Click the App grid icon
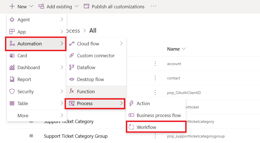This screenshot has height=143, width=260. [x=12, y=32]
